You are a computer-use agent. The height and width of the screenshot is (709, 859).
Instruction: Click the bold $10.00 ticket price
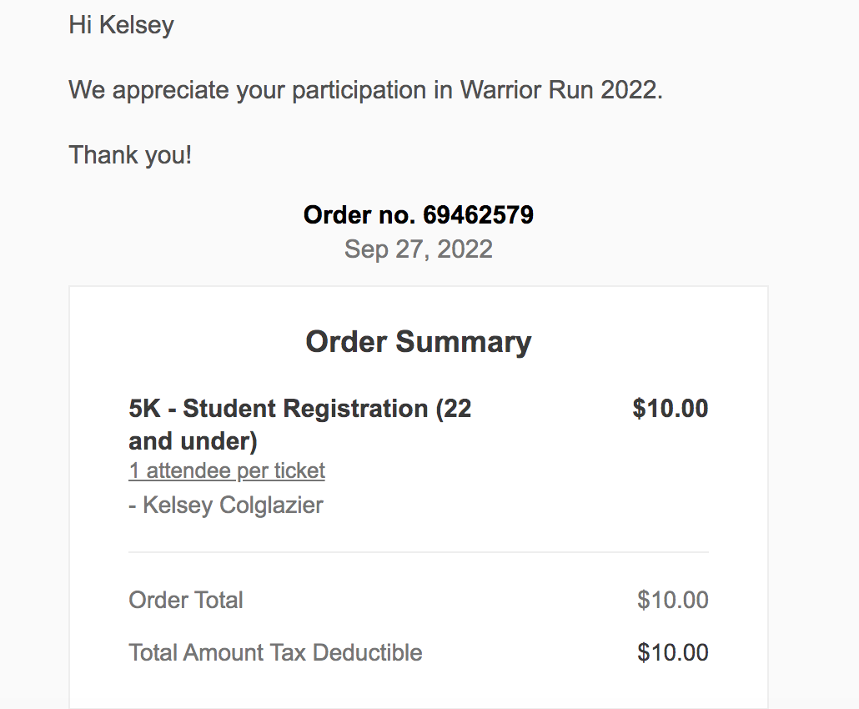671,409
